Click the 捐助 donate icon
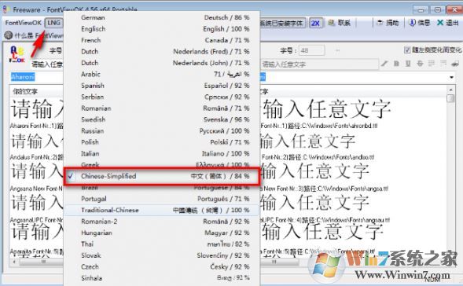The image size is (463, 286). click(x=380, y=23)
